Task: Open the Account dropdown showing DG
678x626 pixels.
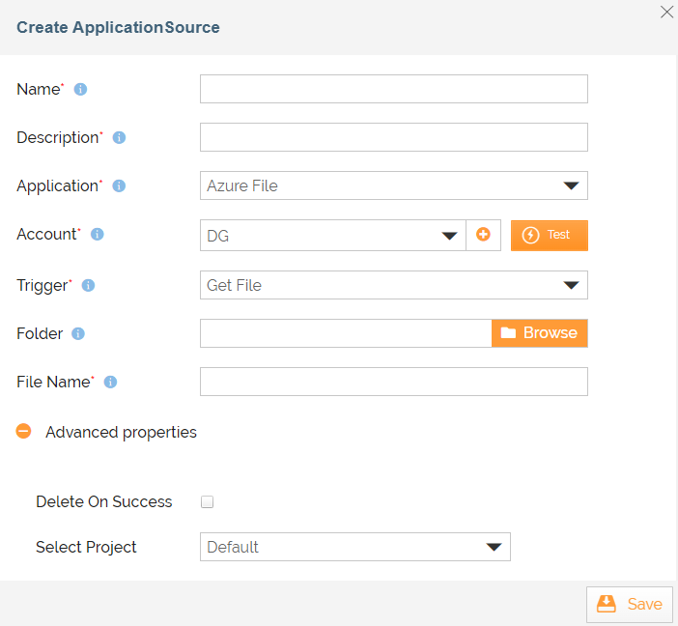Action: pos(332,236)
